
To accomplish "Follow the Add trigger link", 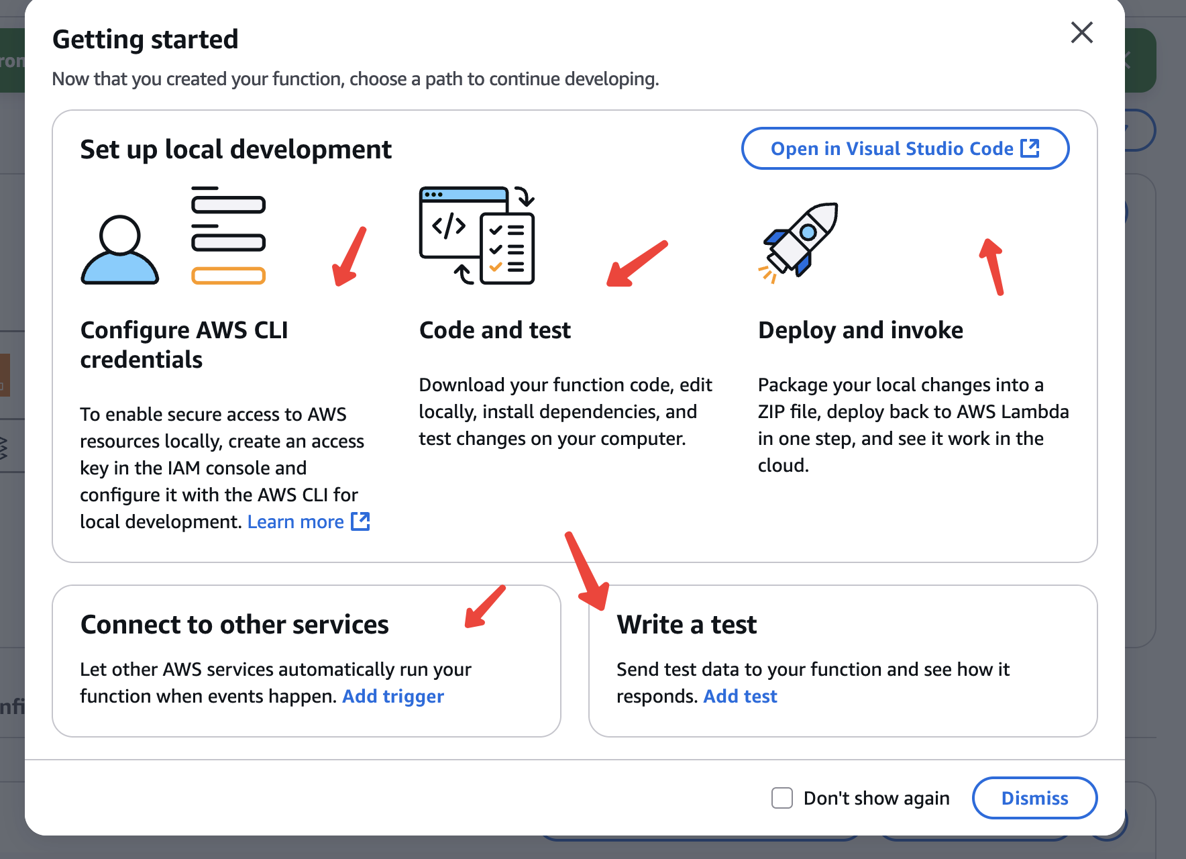I will 392,696.
